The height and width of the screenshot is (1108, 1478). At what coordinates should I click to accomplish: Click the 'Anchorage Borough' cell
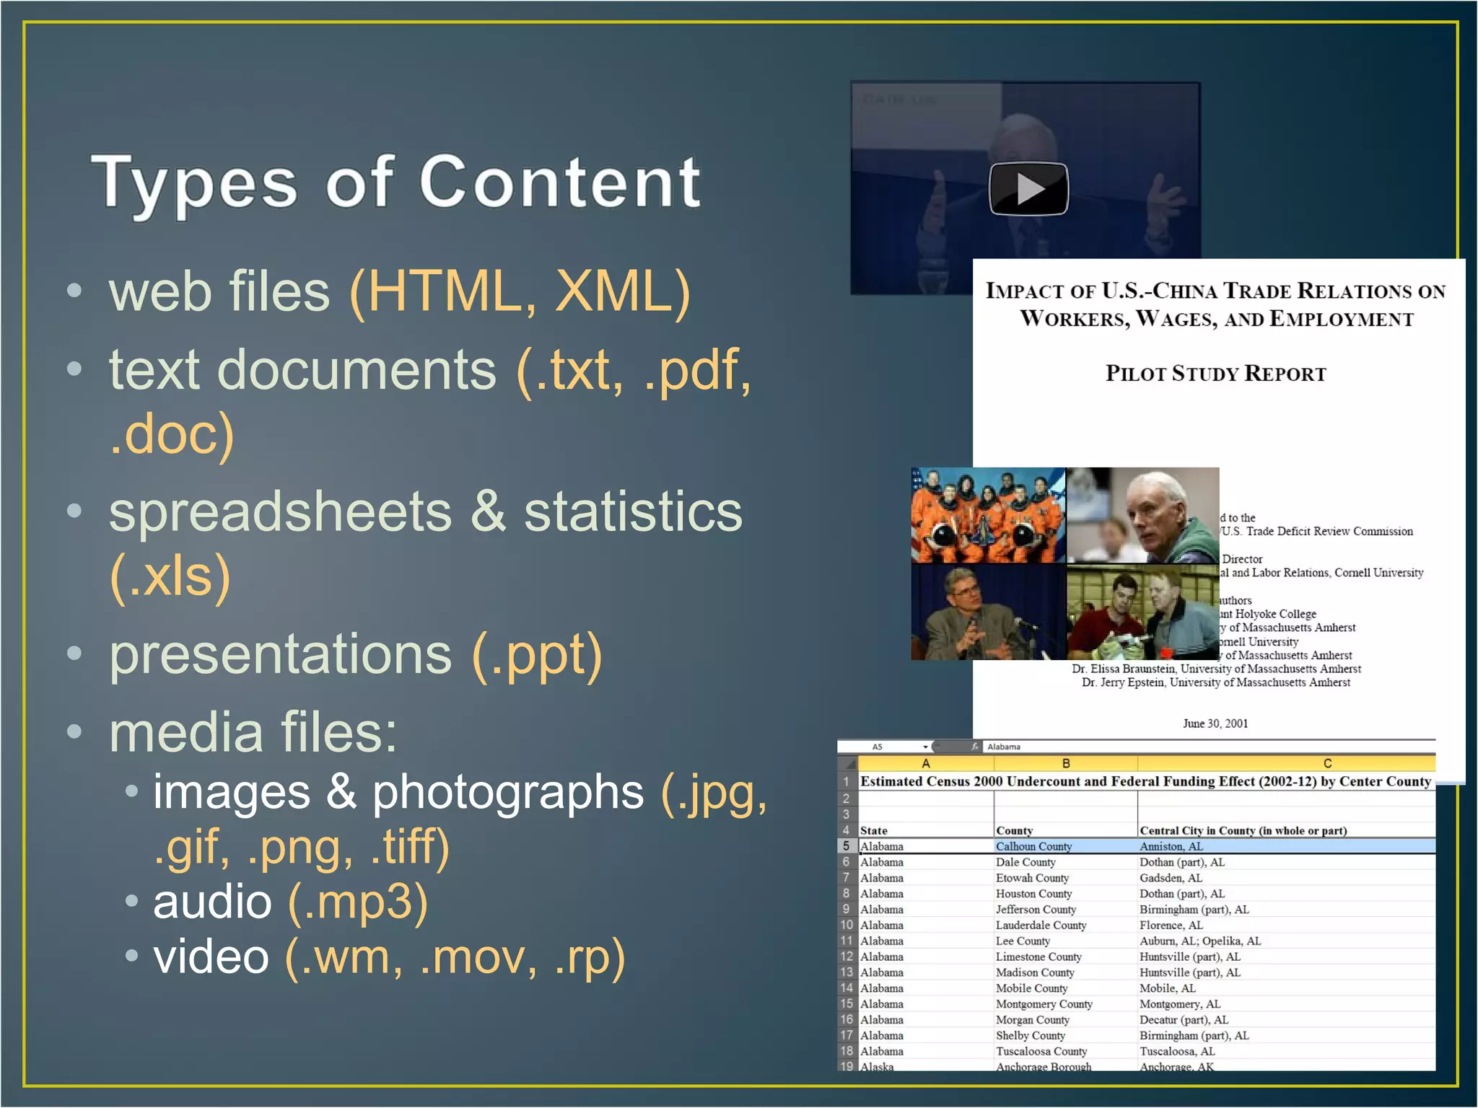[1066, 1066]
